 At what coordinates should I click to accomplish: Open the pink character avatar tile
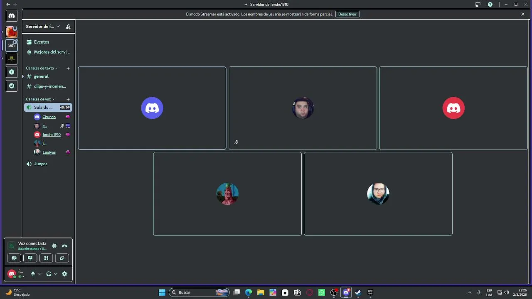[227, 194]
